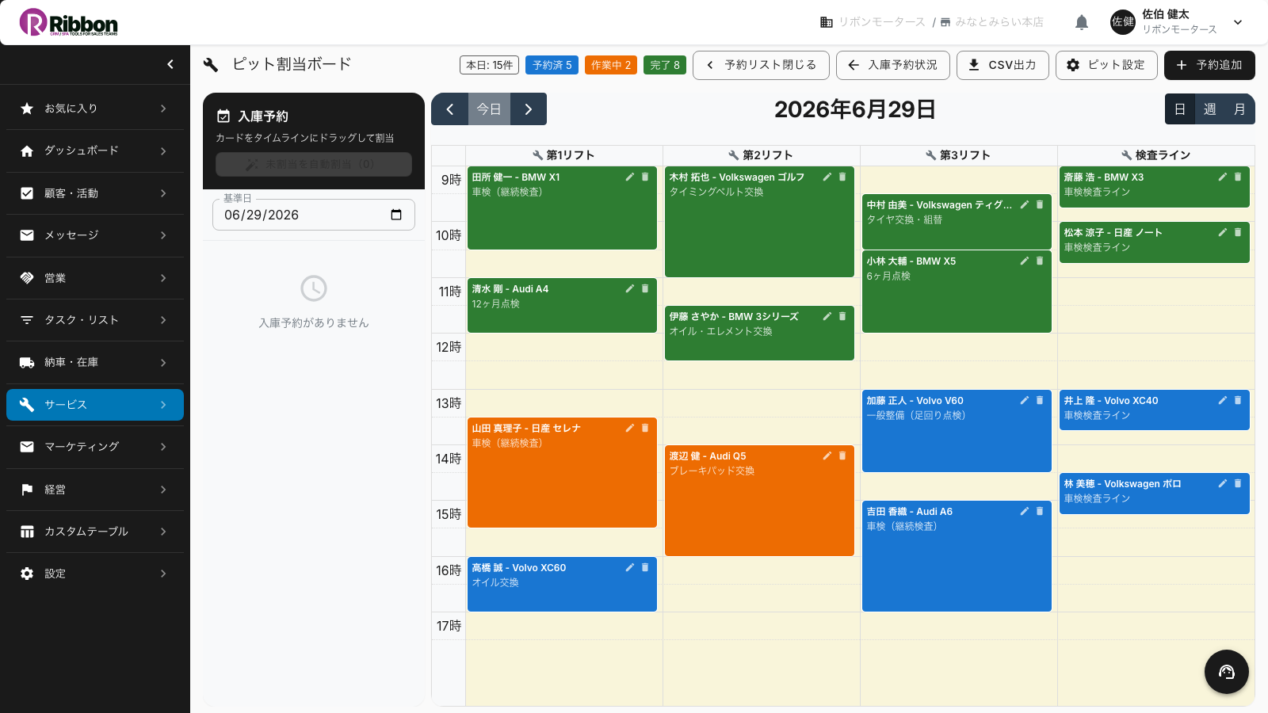The image size is (1268, 713).
Task: Click 第2リフト column header
Action: click(761, 155)
